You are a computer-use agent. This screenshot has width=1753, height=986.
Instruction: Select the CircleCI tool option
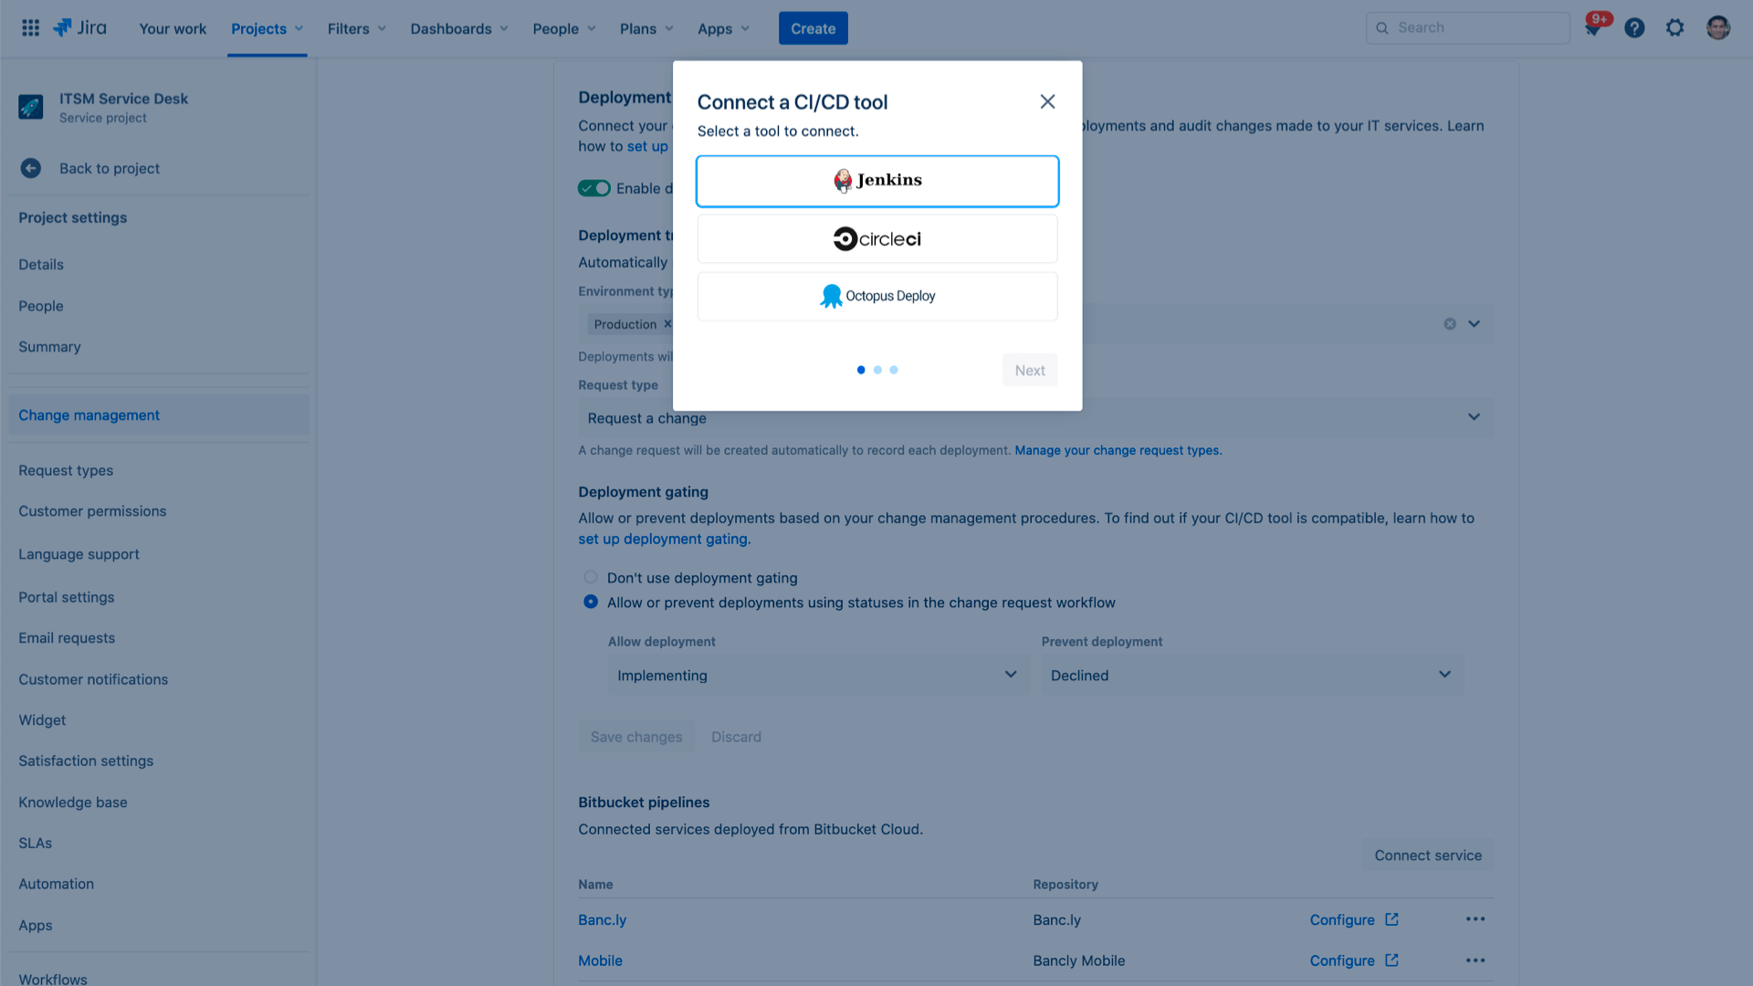pyautogui.click(x=876, y=238)
